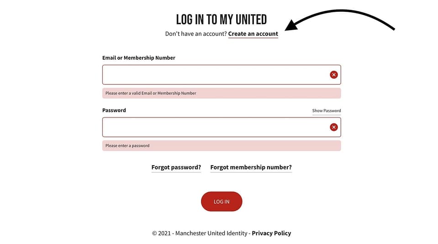Screen dimensions: 438x244
Task: Click the © 2021 copyright year
Action: [x=161, y=233]
